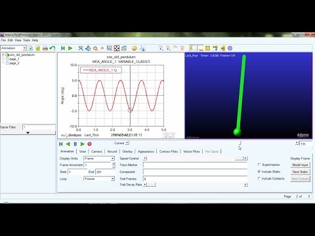315x236 pixels.
Task: Open the Edit menu
Action: tap(10, 40)
